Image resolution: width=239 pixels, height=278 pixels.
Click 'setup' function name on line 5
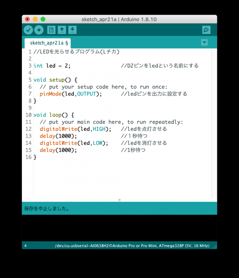pyautogui.click(x=57, y=80)
